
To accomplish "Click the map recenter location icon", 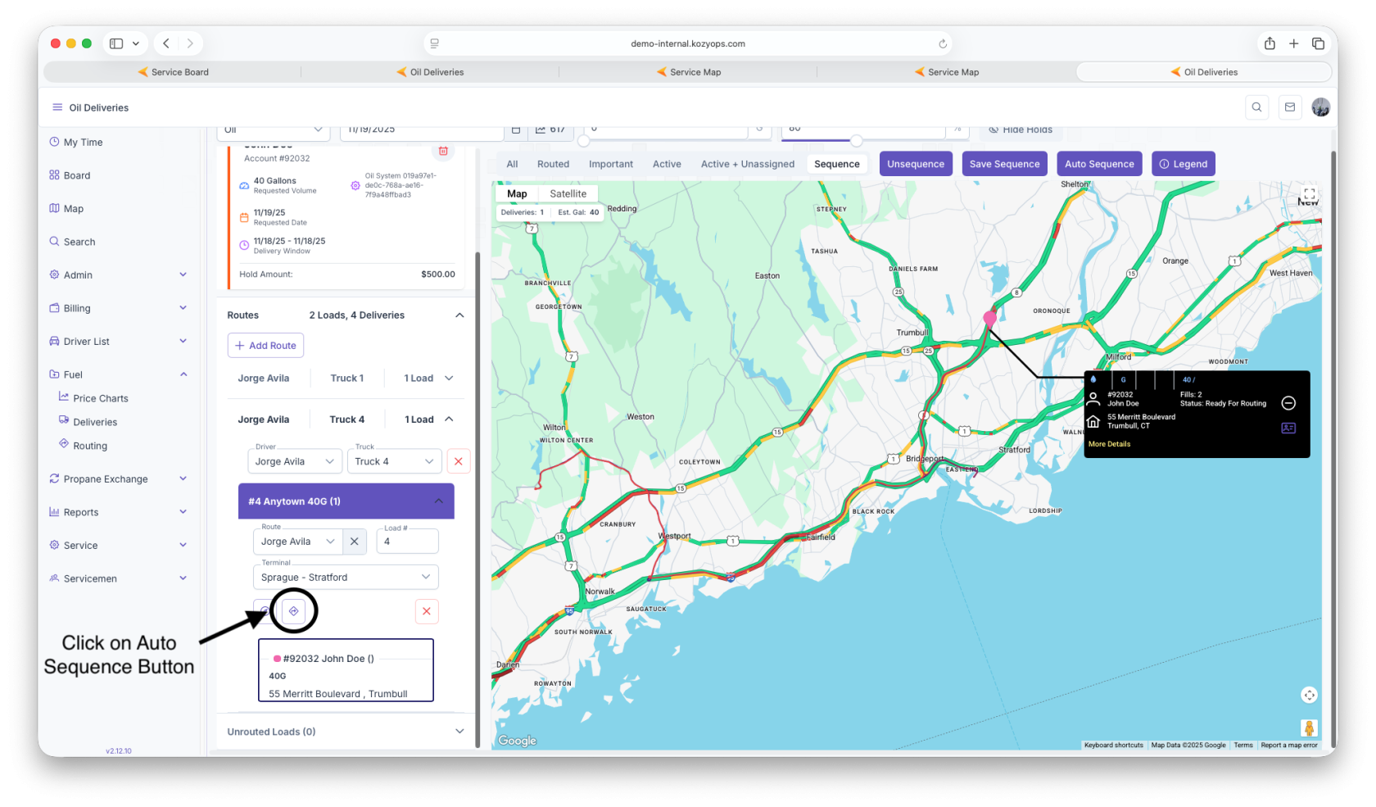I will click(1309, 696).
